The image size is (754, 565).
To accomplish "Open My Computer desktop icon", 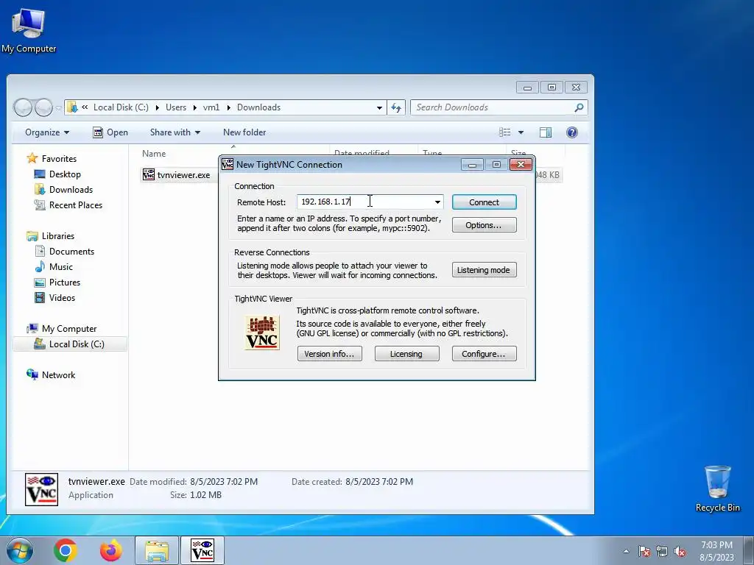I will 29,29.
